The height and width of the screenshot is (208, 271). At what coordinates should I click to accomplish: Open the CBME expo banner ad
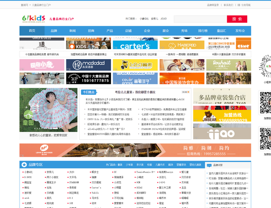tap(228, 43)
